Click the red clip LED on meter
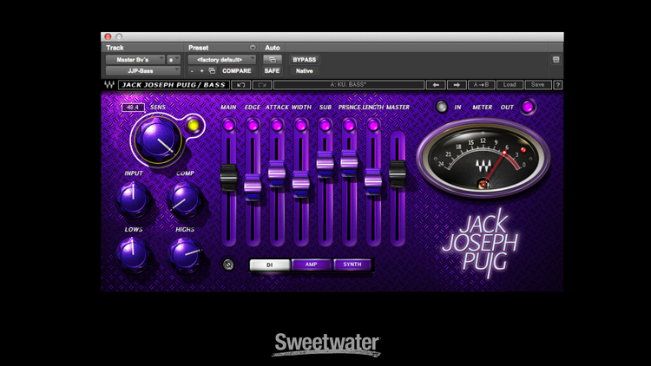Viewport: 651px width, 366px height. pyautogui.click(x=523, y=150)
